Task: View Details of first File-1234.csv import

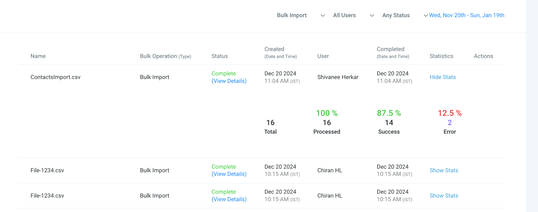Action: [229, 174]
